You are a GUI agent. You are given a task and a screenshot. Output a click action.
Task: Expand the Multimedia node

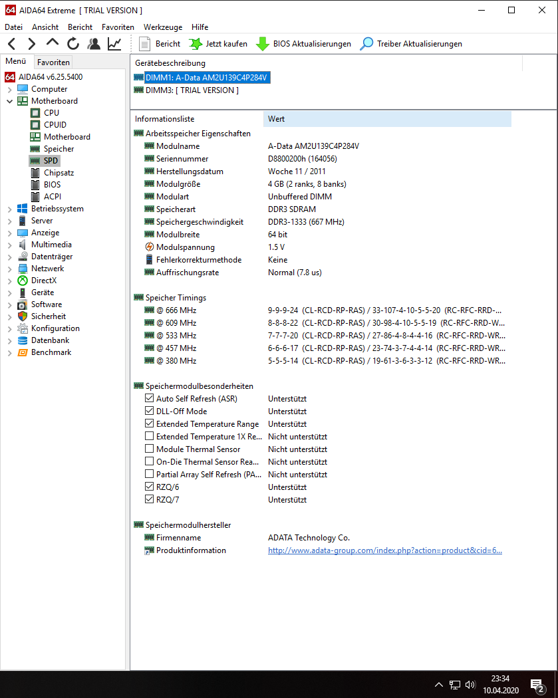10,245
